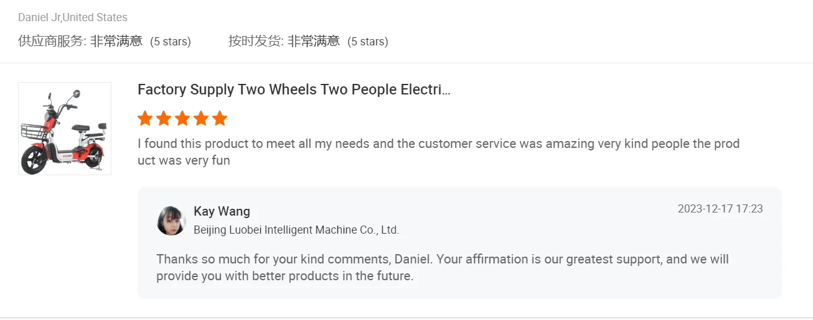This screenshot has width=813, height=320.
Task: Click the second orange rating star
Action: (x=164, y=118)
